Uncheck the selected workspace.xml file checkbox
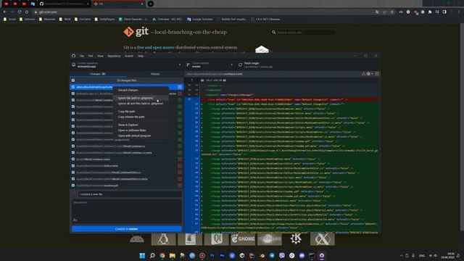464x261 pixels. [73, 87]
